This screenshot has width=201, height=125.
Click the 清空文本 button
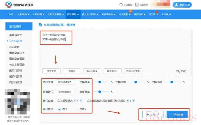[51, 71]
